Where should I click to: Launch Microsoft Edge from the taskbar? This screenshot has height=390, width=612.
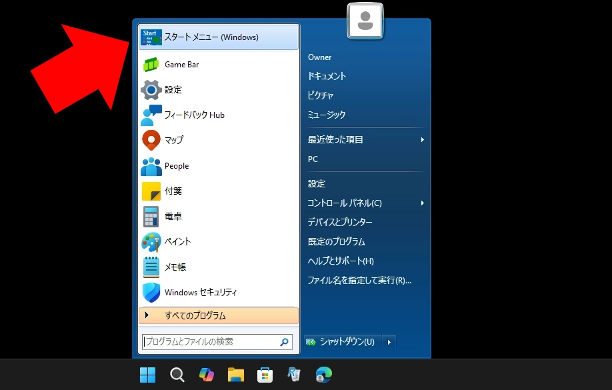(x=323, y=375)
